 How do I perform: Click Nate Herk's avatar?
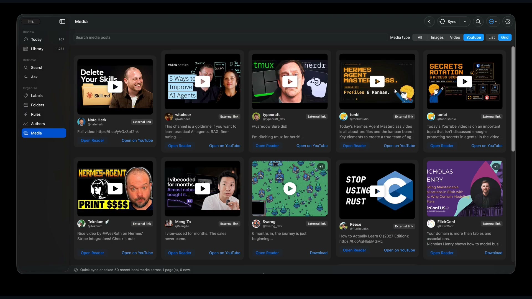pos(81,122)
